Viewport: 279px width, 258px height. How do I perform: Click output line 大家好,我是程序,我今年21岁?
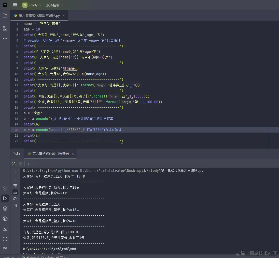45,193
